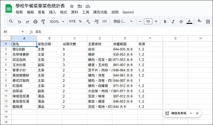This screenshot has height=125, width=213.
Task: Open the Google Sheets home icon
Action: [x=9, y=9]
